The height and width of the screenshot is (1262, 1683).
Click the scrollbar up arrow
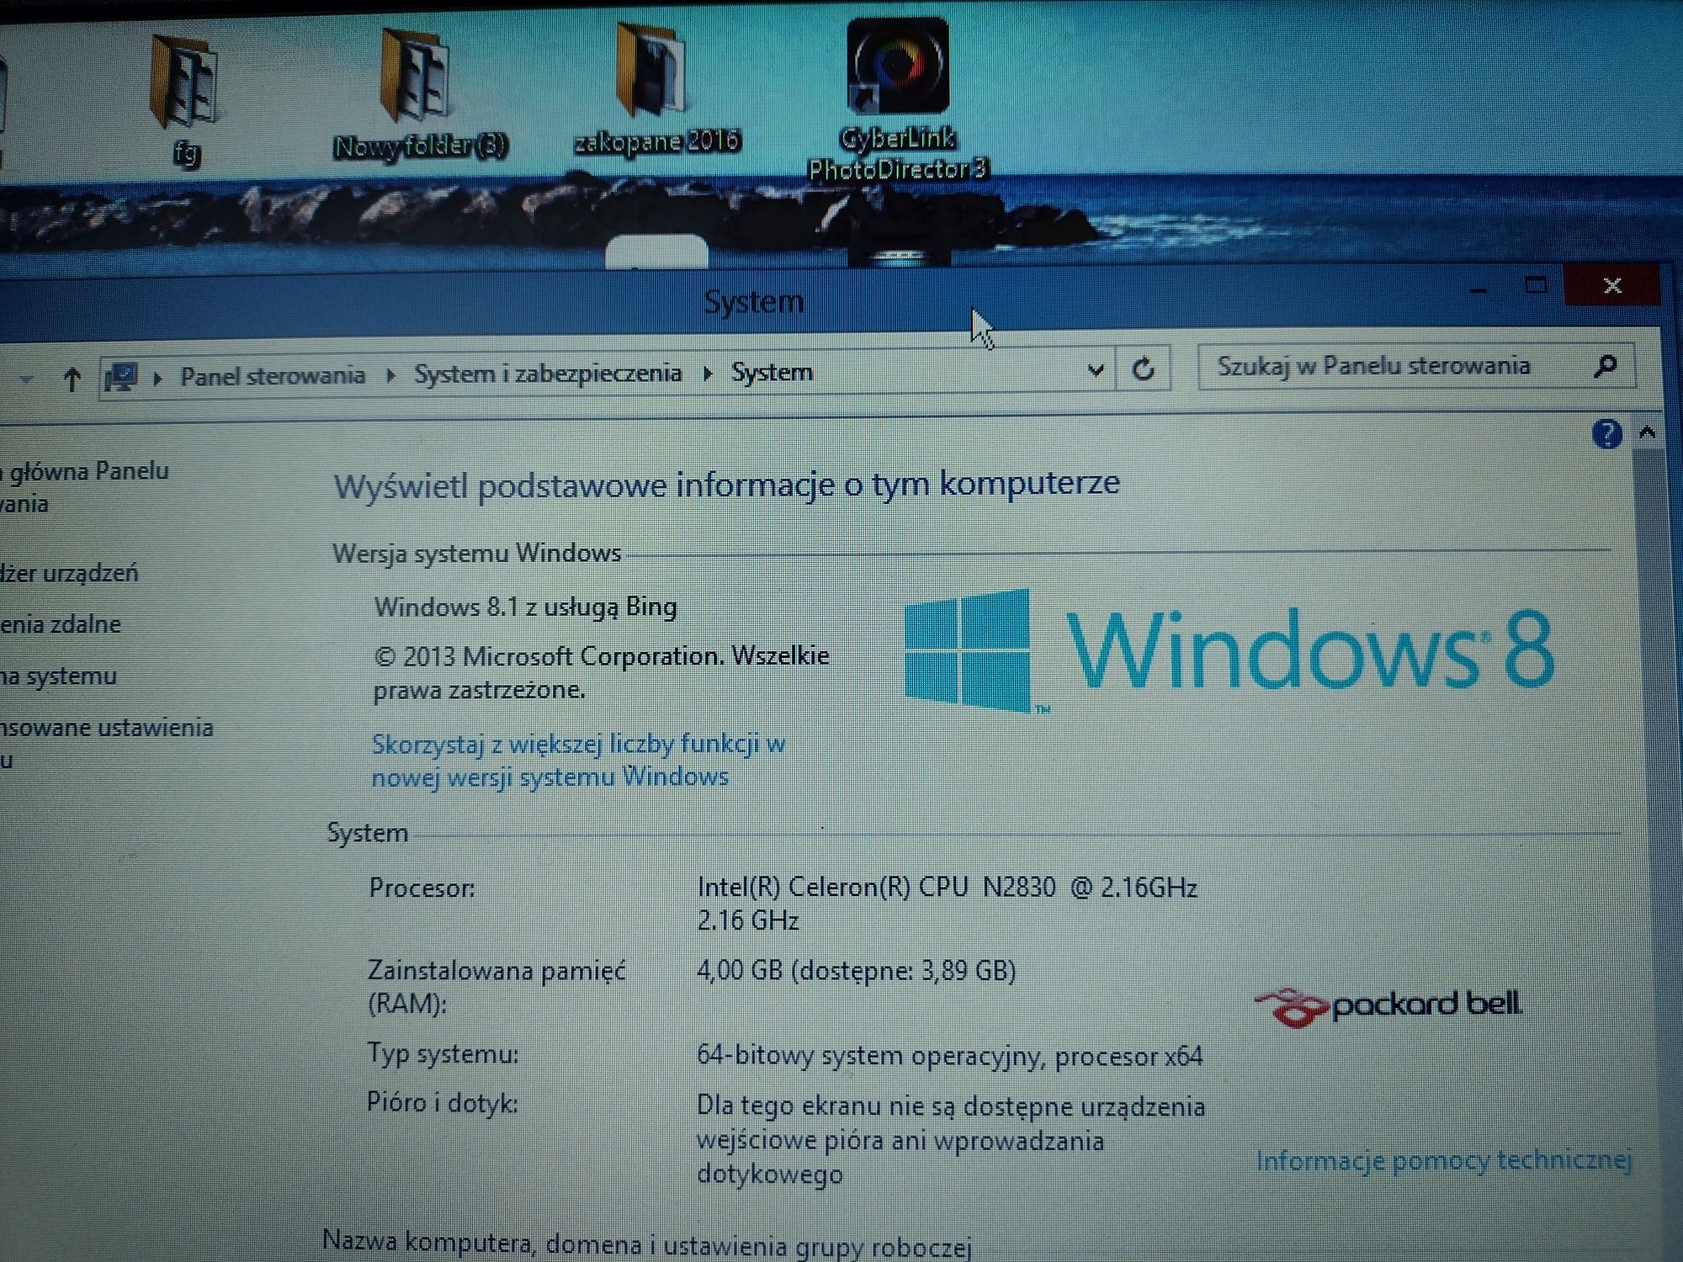click(1648, 433)
